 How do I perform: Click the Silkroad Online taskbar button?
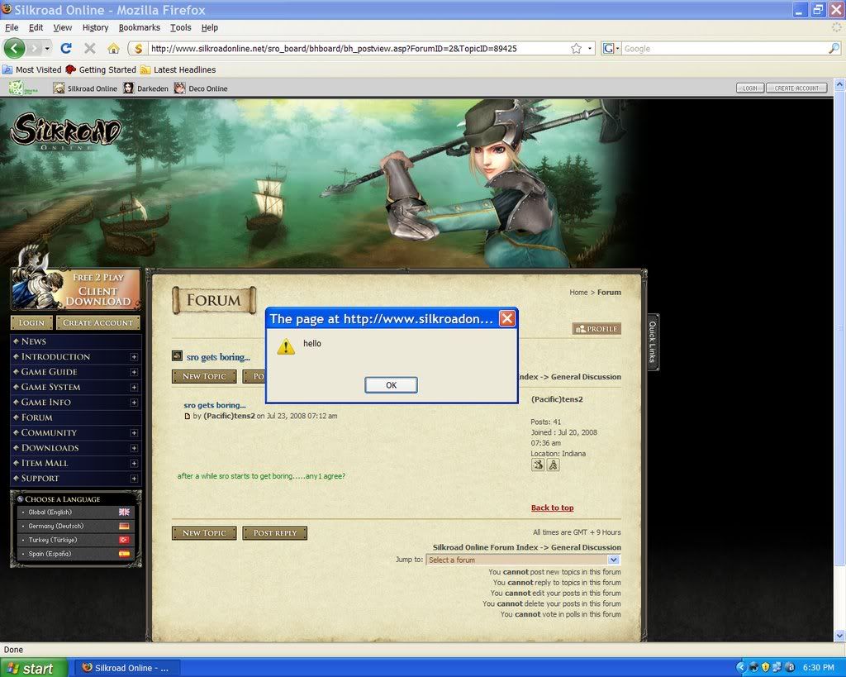click(126, 668)
